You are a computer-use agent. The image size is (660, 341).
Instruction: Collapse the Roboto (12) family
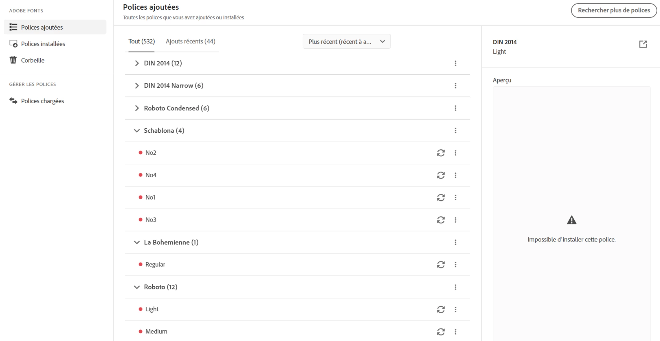click(137, 287)
